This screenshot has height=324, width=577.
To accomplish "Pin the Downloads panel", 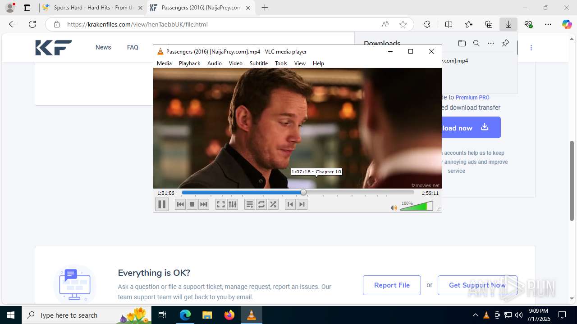I will pos(505,43).
